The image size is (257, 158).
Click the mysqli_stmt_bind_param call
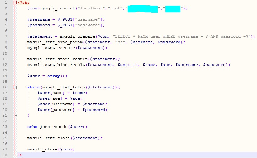click(55, 42)
